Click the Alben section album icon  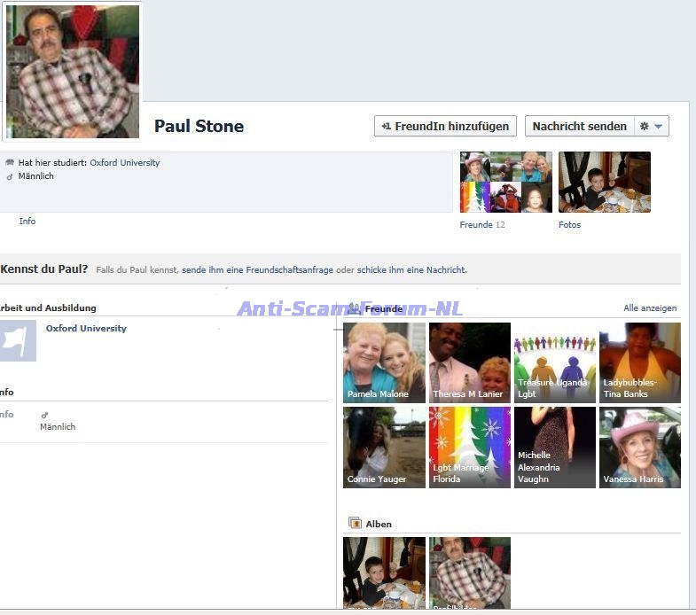[x=355, y=524]
